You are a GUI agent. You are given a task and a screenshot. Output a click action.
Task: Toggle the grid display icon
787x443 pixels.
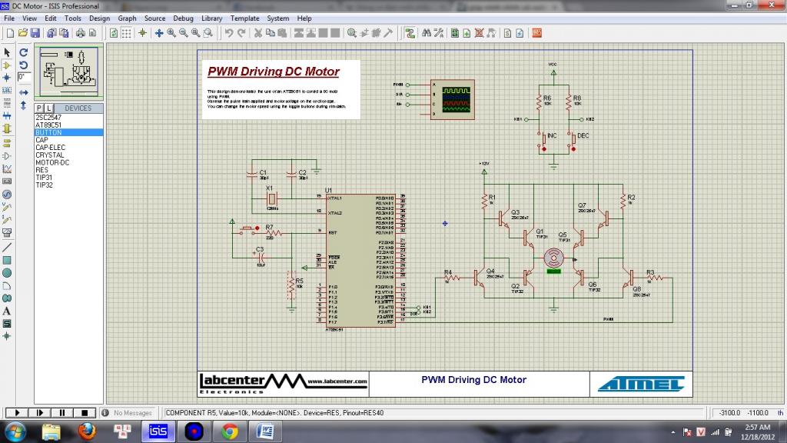tap(126, 33)
